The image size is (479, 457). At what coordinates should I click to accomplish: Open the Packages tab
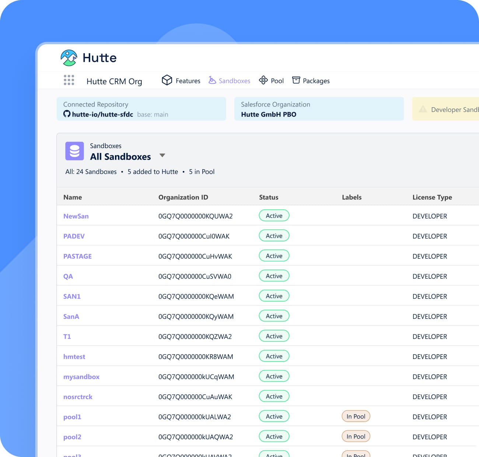point(316,81)
